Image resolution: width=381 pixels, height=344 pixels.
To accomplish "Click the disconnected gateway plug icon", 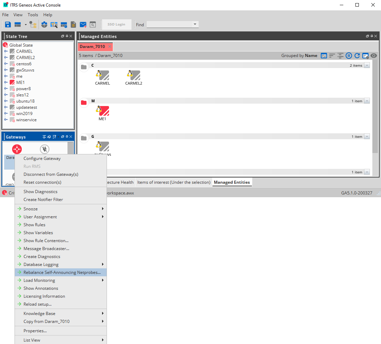I will (x=45, y=149).
